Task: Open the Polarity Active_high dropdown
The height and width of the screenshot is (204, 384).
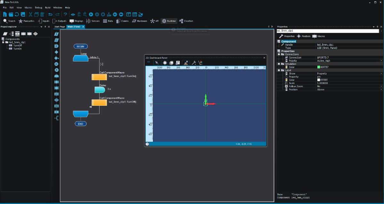Action: click(381, 61)
